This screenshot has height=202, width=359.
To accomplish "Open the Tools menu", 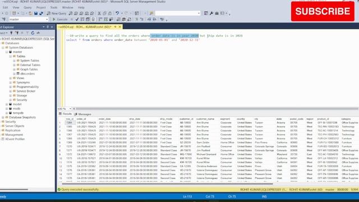I will pyautogui.click(x=54, y=7).
